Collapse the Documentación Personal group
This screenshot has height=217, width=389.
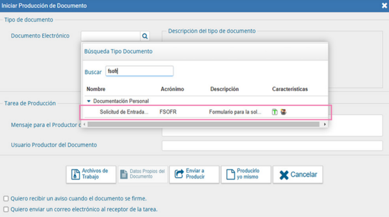[x=89, y=101]
